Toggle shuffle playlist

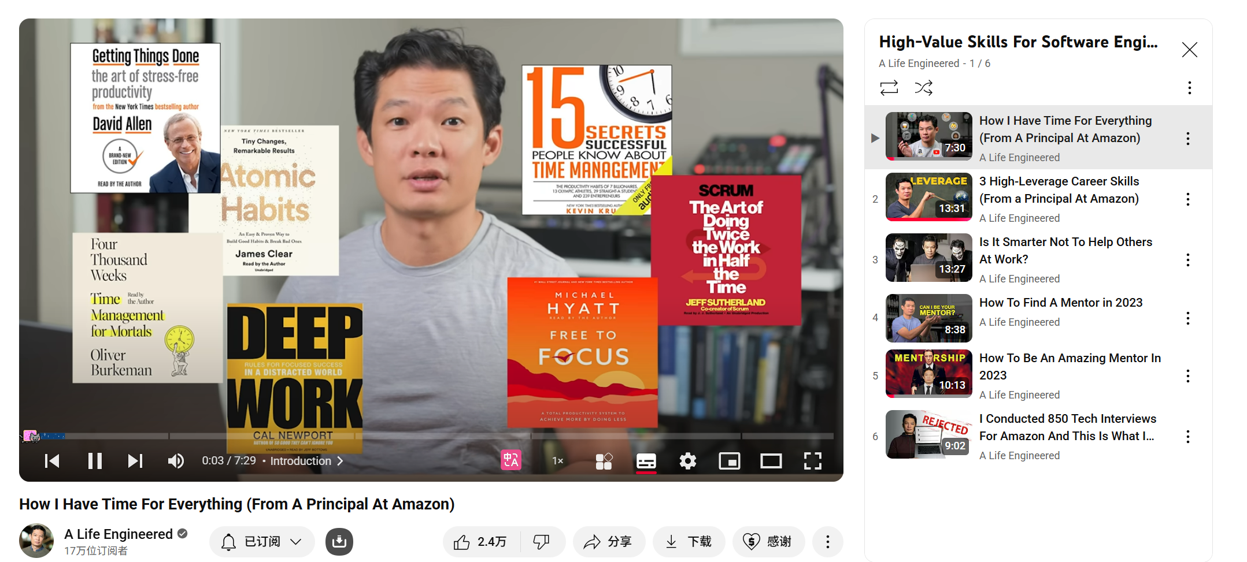[x=924, y=88]
